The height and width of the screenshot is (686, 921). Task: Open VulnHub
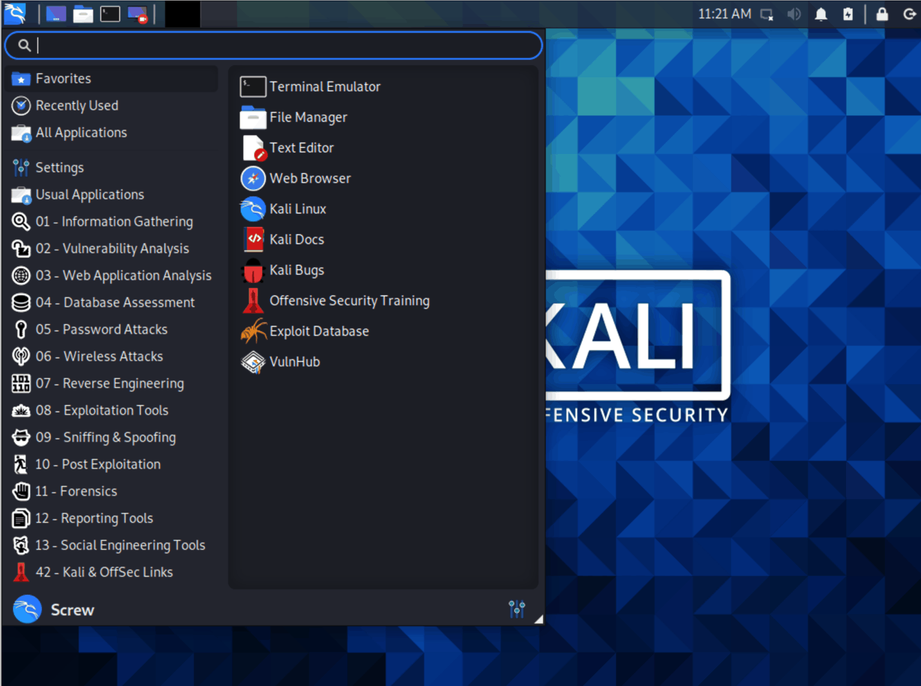pyautogui.click(x=294, y=362)
